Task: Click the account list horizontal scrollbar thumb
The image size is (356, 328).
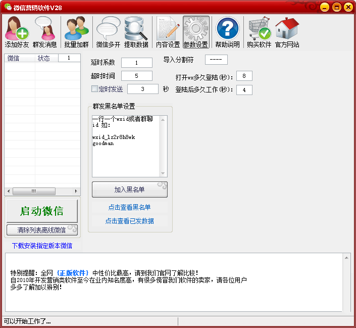Action: 34,191
